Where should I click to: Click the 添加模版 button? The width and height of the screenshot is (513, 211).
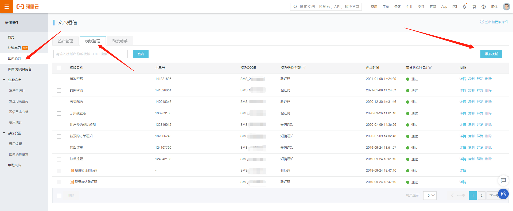[491, 54]
